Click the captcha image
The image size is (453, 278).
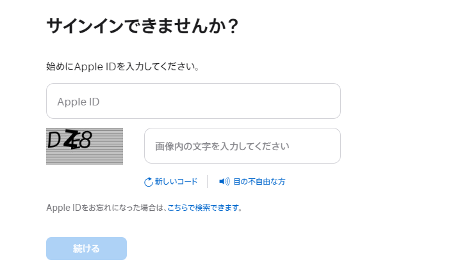85,146
